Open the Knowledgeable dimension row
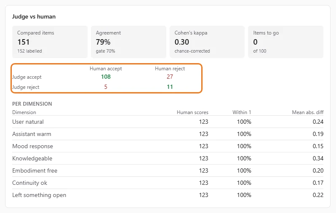This screenshot has height=213, width=336. [168, 158]
